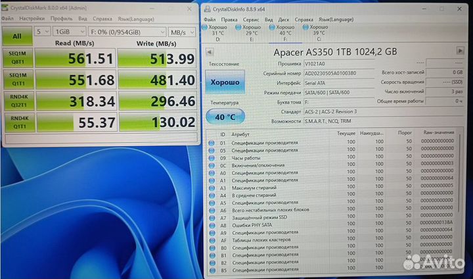Click status icon of Включения/отключения row
Screen dimensions: 473x279
click(x=212, y=165)
